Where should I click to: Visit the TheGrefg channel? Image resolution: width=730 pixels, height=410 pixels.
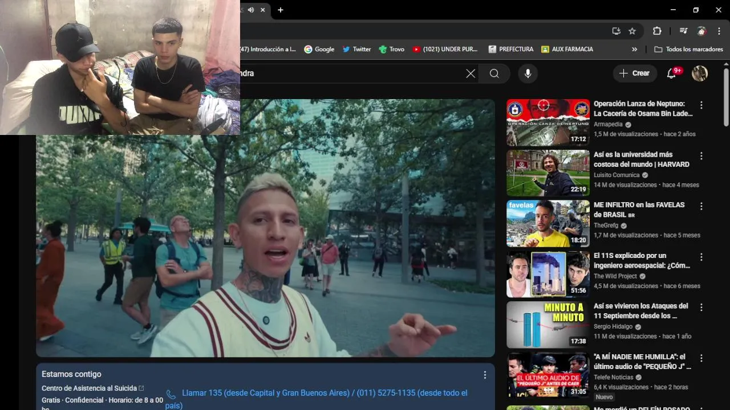point(606,225)
